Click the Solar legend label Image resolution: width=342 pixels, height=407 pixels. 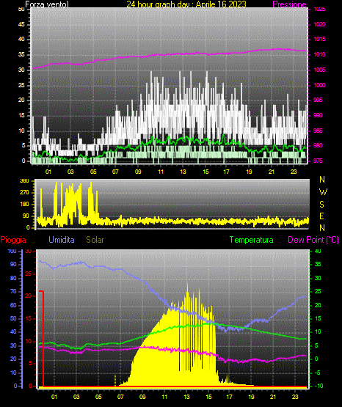(95, 240)
